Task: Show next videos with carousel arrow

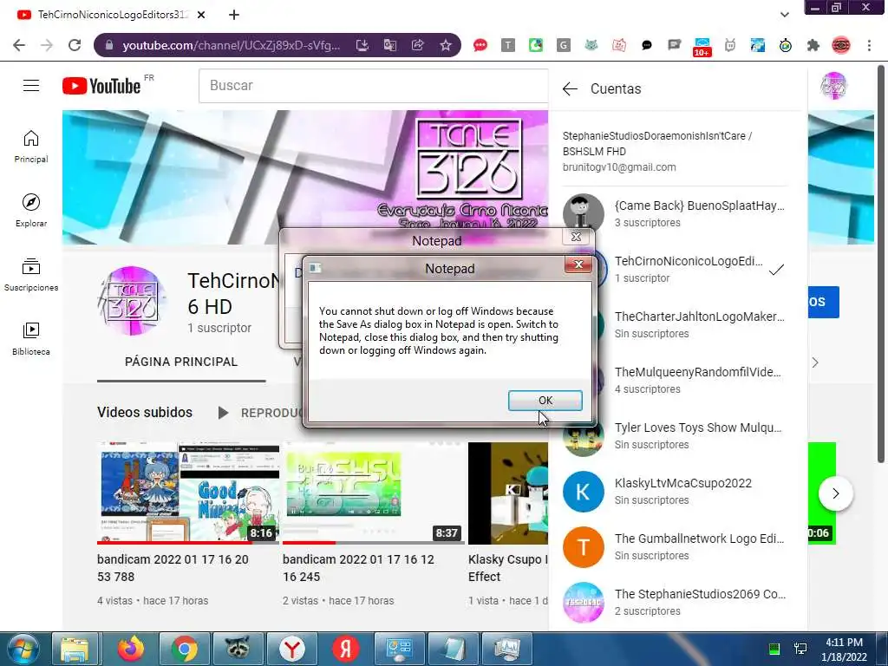Action: click(835, 493)
